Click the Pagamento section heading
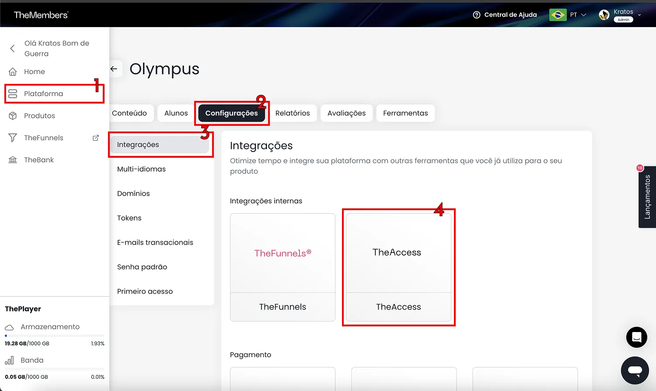The width and height of the screenshot is (656, 391). (x=251, y=355)
